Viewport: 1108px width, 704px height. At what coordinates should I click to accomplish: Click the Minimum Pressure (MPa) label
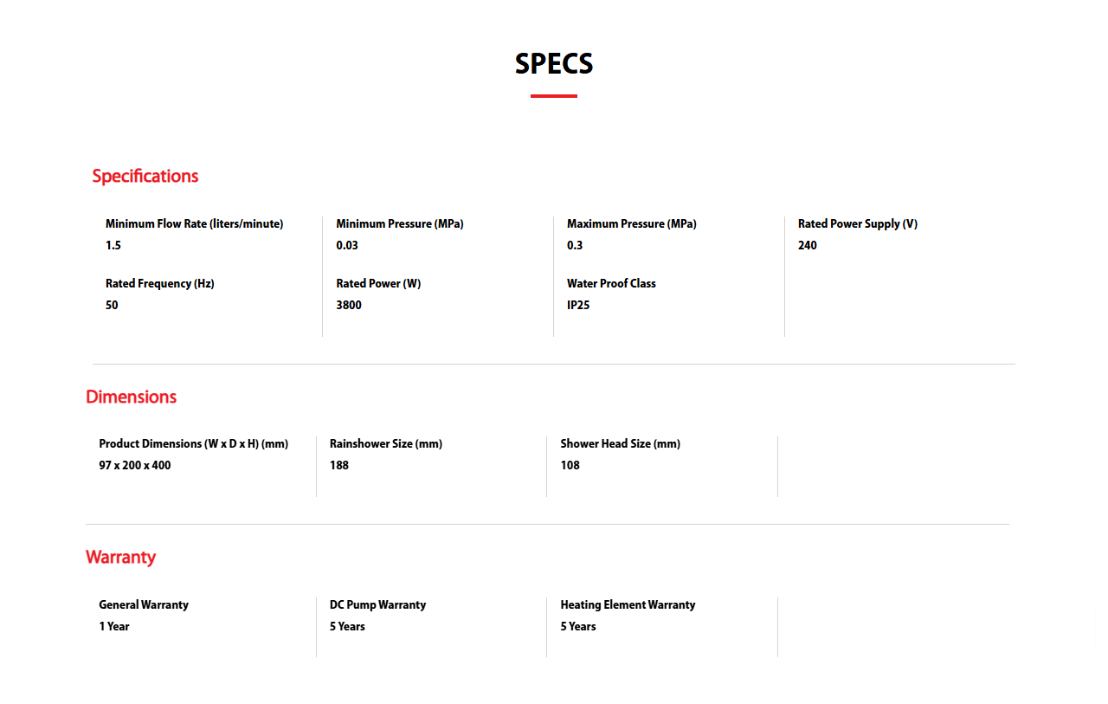click(x=400, y=224)
